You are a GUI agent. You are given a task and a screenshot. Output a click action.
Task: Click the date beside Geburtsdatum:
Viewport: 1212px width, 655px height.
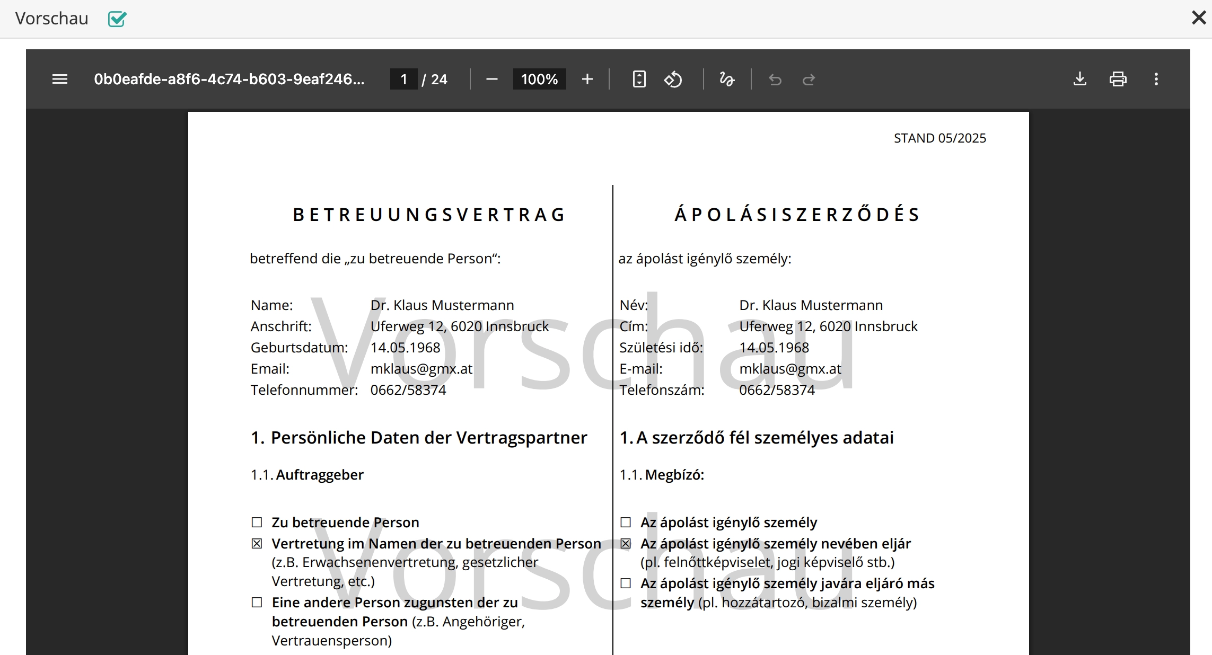click(x=405, y=348)
